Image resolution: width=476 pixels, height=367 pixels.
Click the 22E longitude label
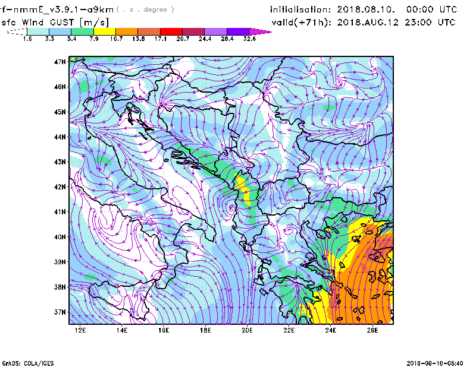pyautogui.click(x=289, y=330)
